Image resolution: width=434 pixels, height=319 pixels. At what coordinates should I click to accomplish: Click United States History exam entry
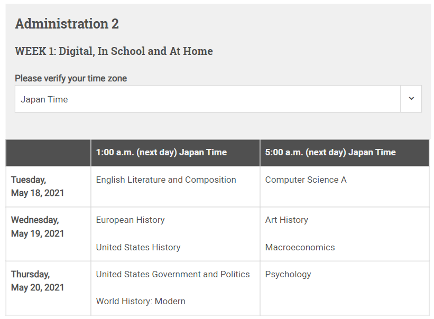(138, 247)
